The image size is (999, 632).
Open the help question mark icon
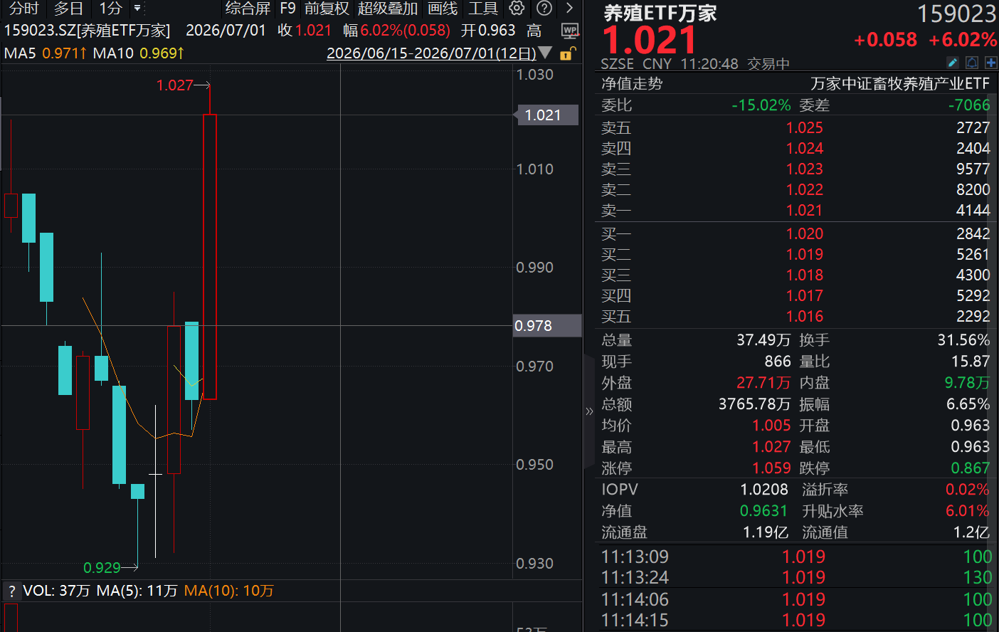pos(544,9)
